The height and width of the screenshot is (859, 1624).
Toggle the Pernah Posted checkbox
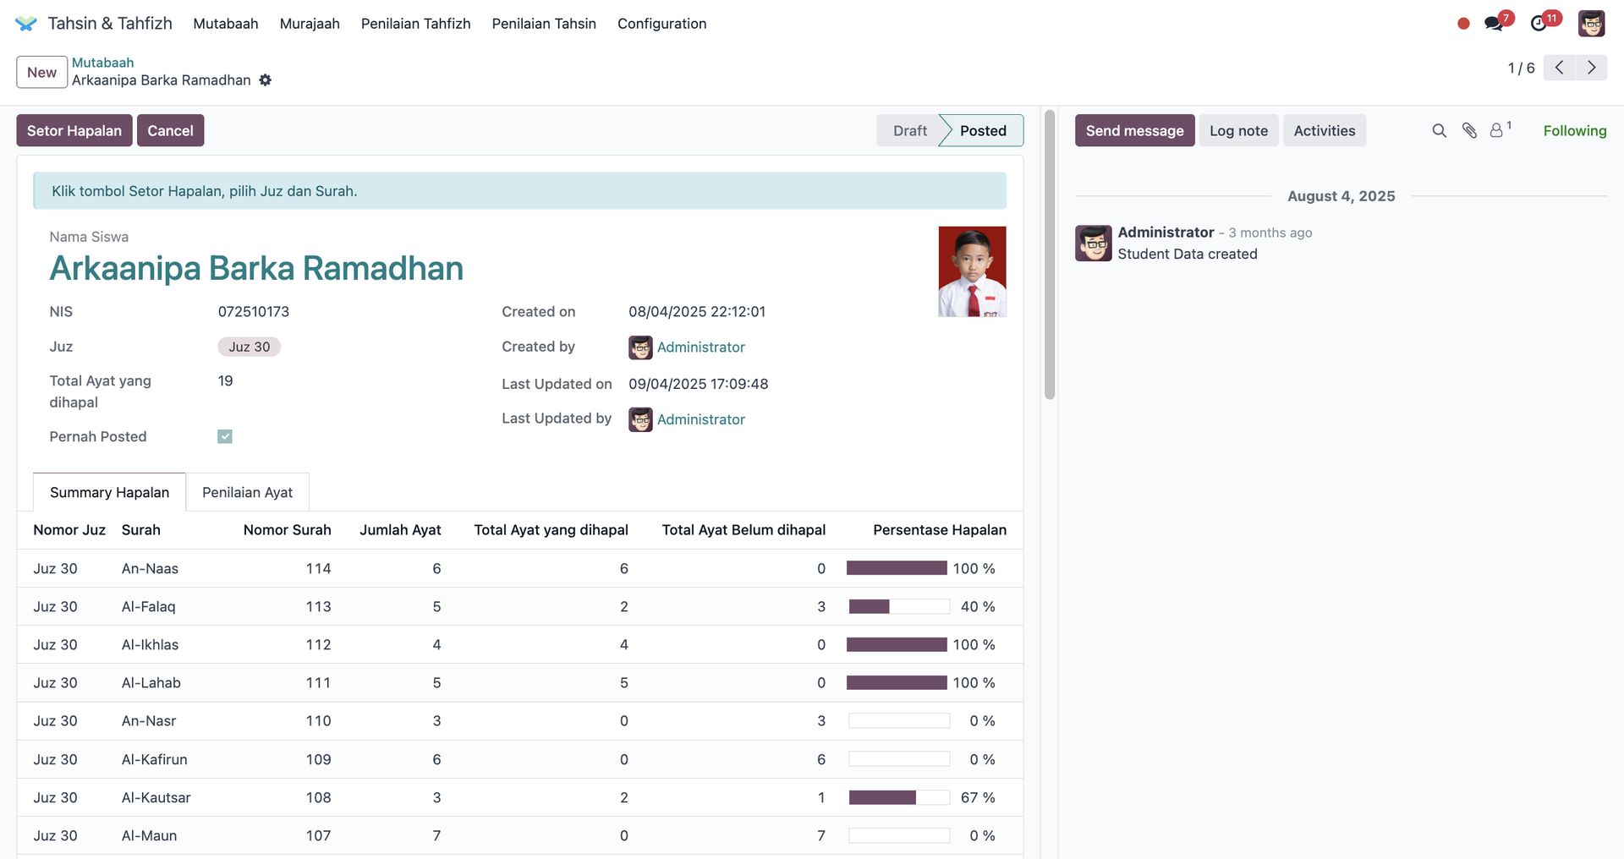pos(225,437)
